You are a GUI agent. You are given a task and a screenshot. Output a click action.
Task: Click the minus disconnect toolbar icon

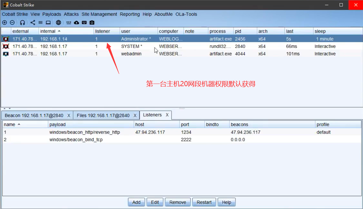pos(12,23)
